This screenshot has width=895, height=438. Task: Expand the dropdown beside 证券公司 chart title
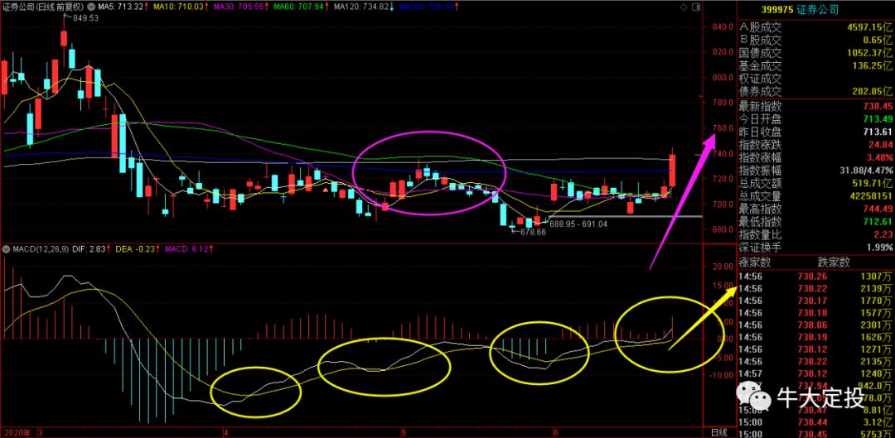click(89, 7)
